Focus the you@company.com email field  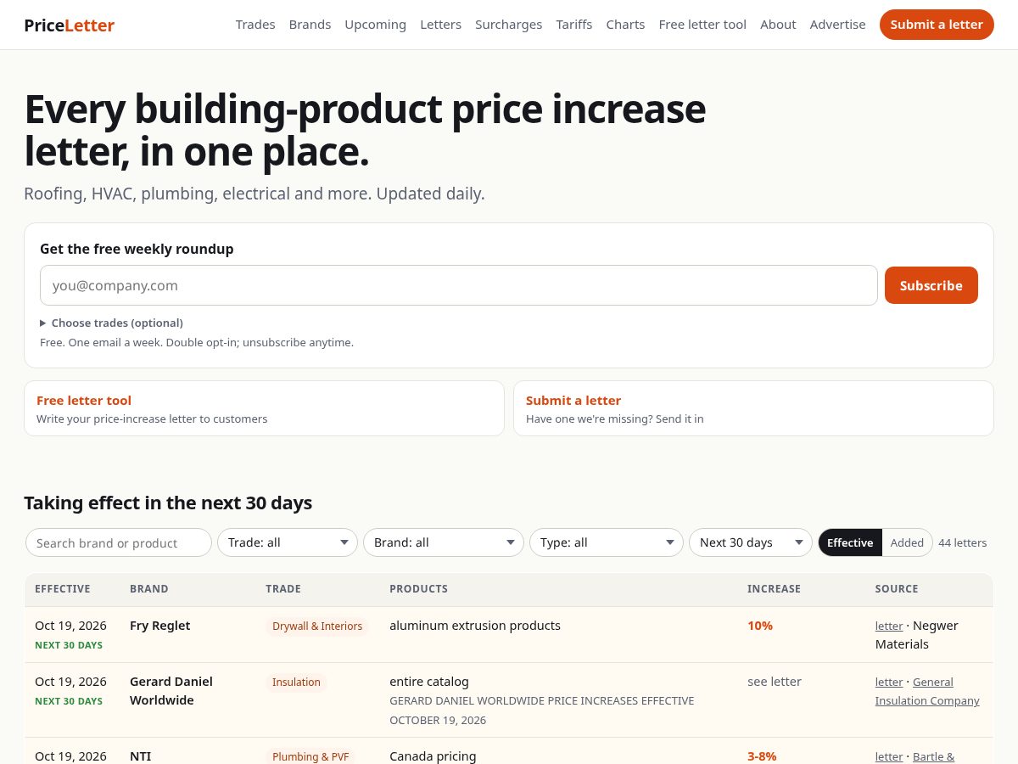pyautogui.click(x=458, y=285)
